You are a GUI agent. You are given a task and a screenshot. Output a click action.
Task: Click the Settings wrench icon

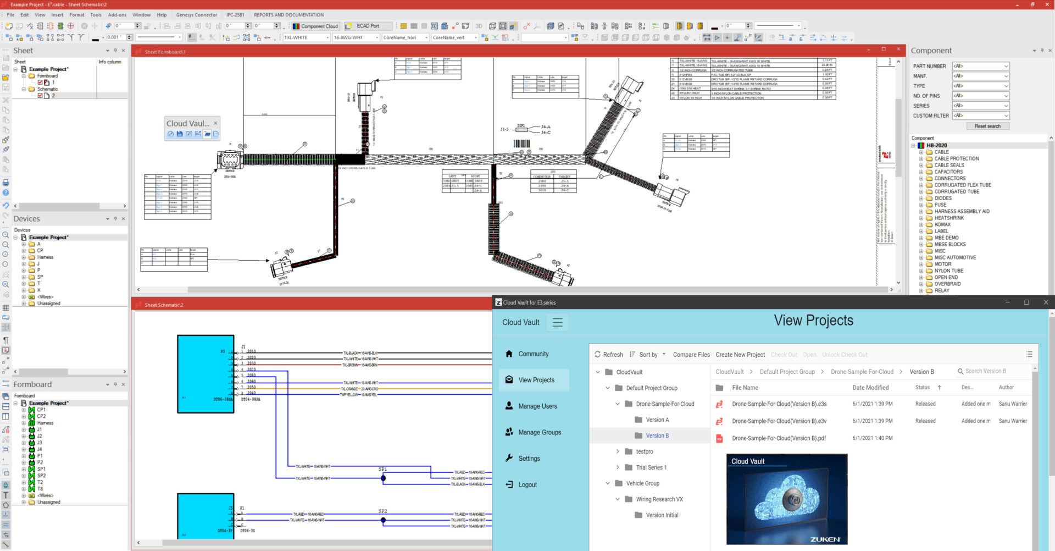509,458
